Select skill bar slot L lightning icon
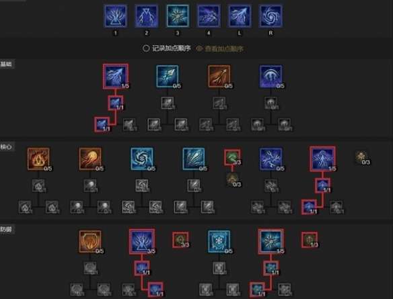This screenshot has height=299, width=393. tap(240, 15)
